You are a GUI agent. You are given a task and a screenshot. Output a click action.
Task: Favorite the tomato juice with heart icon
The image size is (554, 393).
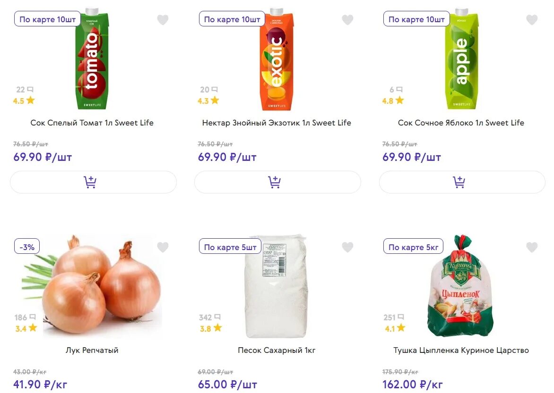point(163,20)
